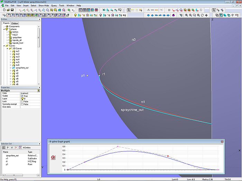The image size is (242, 181).
Task: Toggle the Lock checkbox in Properties
Action: pos(22,101)
